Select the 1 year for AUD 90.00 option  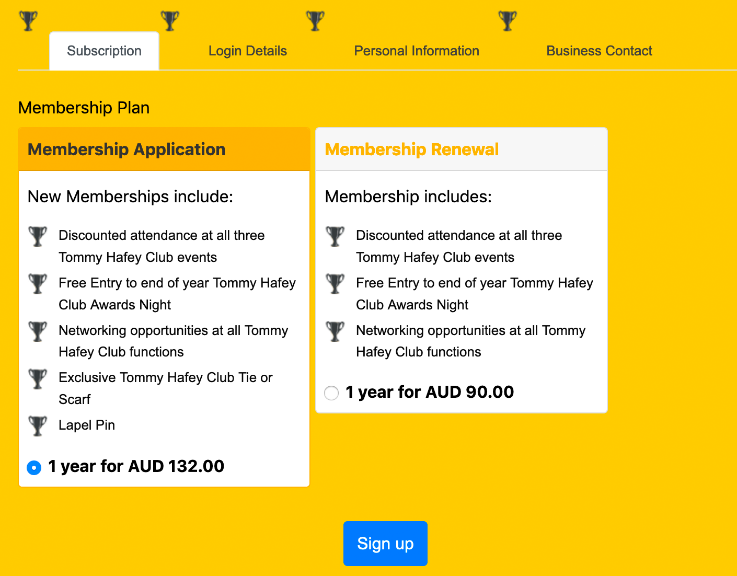point(331,393)
